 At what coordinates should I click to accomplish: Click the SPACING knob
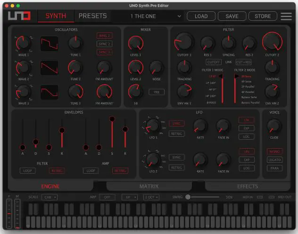pyautogui.click(x=228, y=43)
